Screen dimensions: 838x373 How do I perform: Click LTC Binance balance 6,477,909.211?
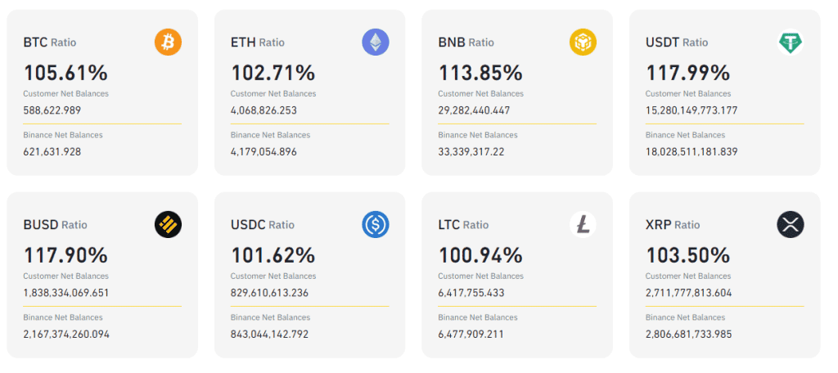coord(471,335)
